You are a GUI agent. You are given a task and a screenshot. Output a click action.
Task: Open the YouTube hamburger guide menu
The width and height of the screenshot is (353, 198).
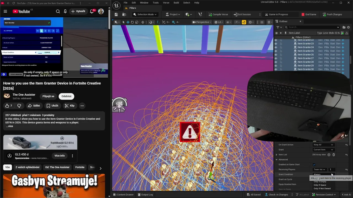coord(5,11)
